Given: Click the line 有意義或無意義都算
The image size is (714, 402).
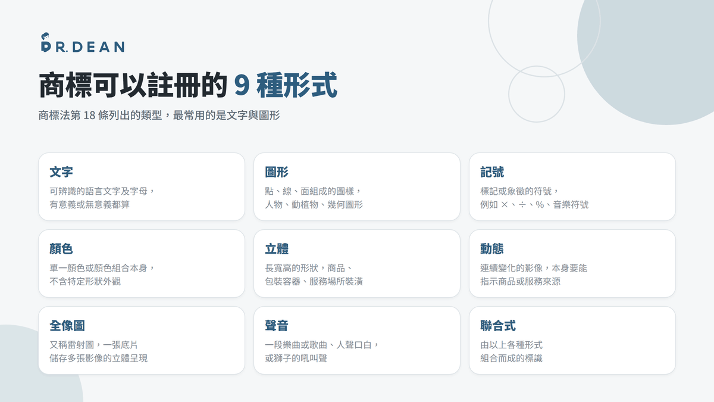Looking at the screenshot, I should [x=90, y=204].
